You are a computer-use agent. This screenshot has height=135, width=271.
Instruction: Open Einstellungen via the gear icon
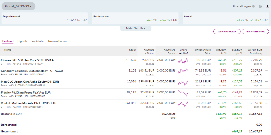click(x=253, y=6)
